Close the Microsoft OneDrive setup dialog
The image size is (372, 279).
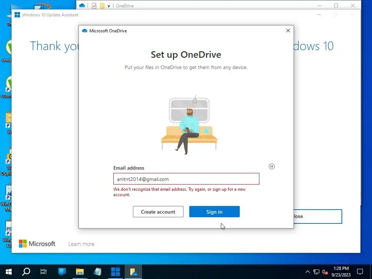coord(288,31)
